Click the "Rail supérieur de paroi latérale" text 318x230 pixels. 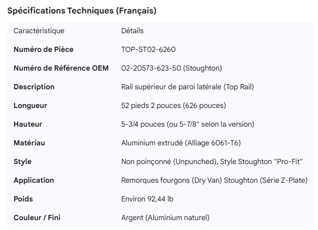point(171,87)
